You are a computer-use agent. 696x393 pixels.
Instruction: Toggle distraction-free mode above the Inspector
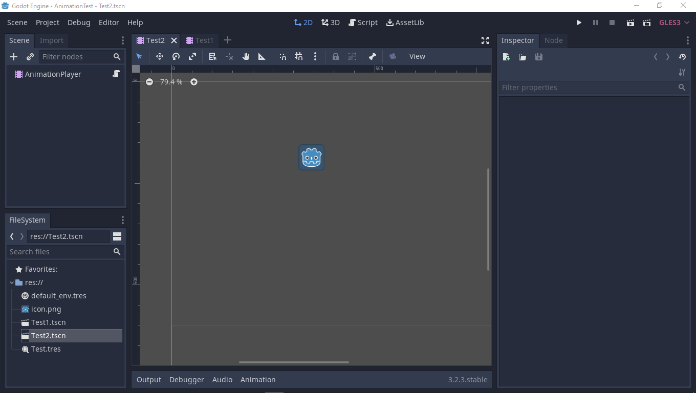pos(485,40)
